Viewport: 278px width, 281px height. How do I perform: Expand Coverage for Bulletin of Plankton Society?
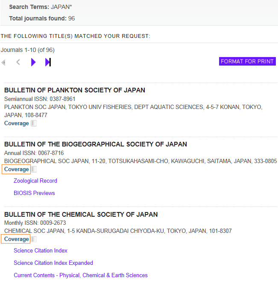16,123
